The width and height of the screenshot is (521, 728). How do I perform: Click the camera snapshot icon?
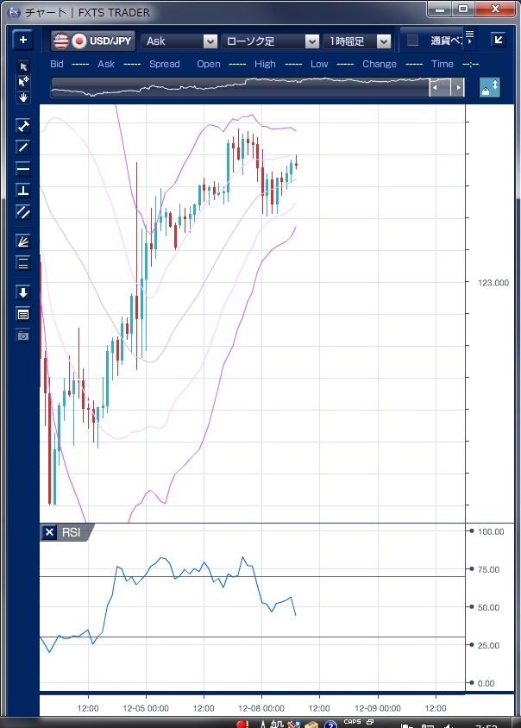tap(23, 335)
